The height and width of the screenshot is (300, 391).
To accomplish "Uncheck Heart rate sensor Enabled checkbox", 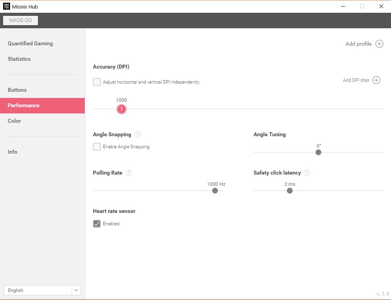I will point(97,224).
